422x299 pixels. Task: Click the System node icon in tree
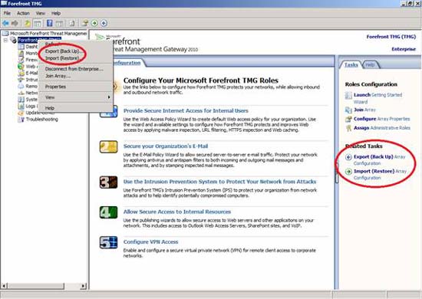(21, 100)
